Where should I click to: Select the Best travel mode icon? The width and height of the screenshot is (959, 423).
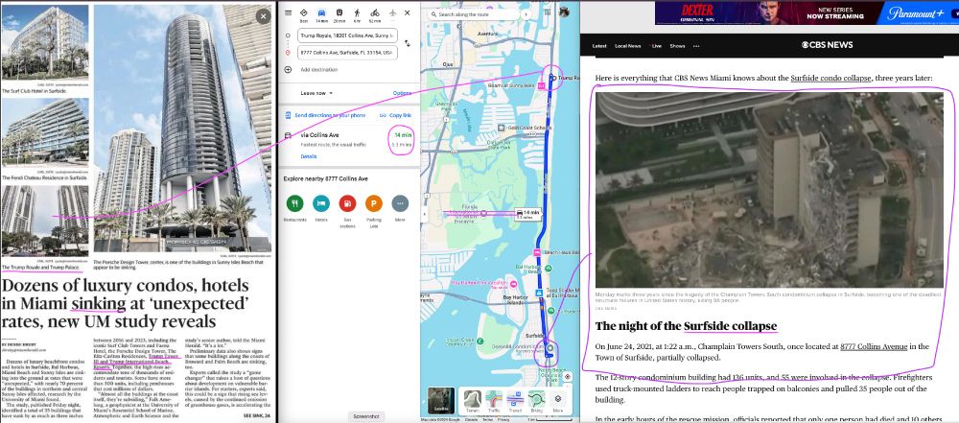pyautogui.click(x=304, y=14)
